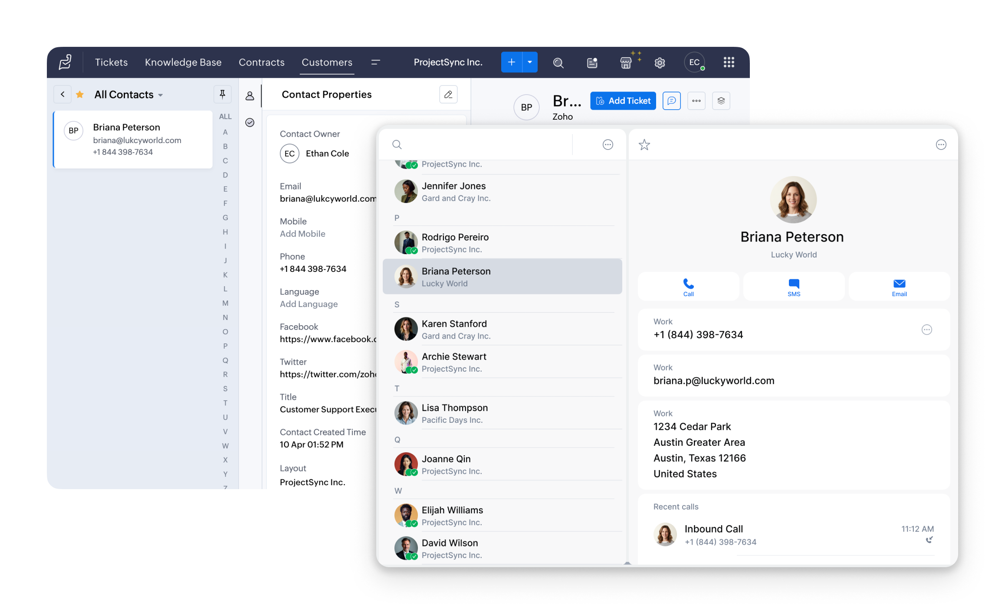Click the checkmark circle sidebar icon

pyautogui.click(x=250, y=123)
